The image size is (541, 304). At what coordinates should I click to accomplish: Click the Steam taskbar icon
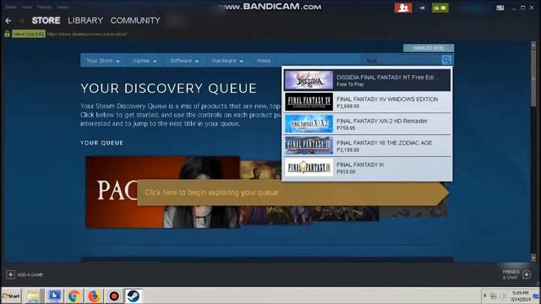click(x=134, y=296)
